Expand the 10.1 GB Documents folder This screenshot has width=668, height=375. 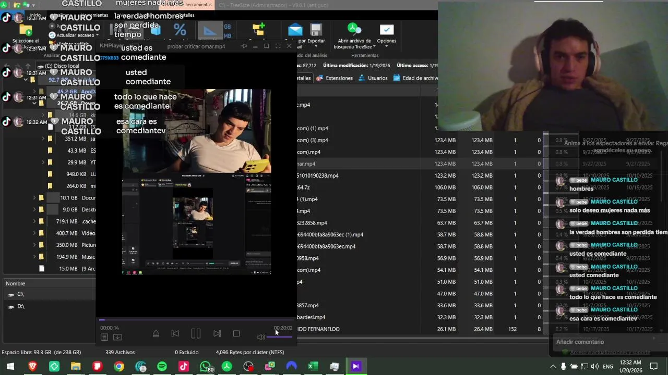tap(34, 198)
